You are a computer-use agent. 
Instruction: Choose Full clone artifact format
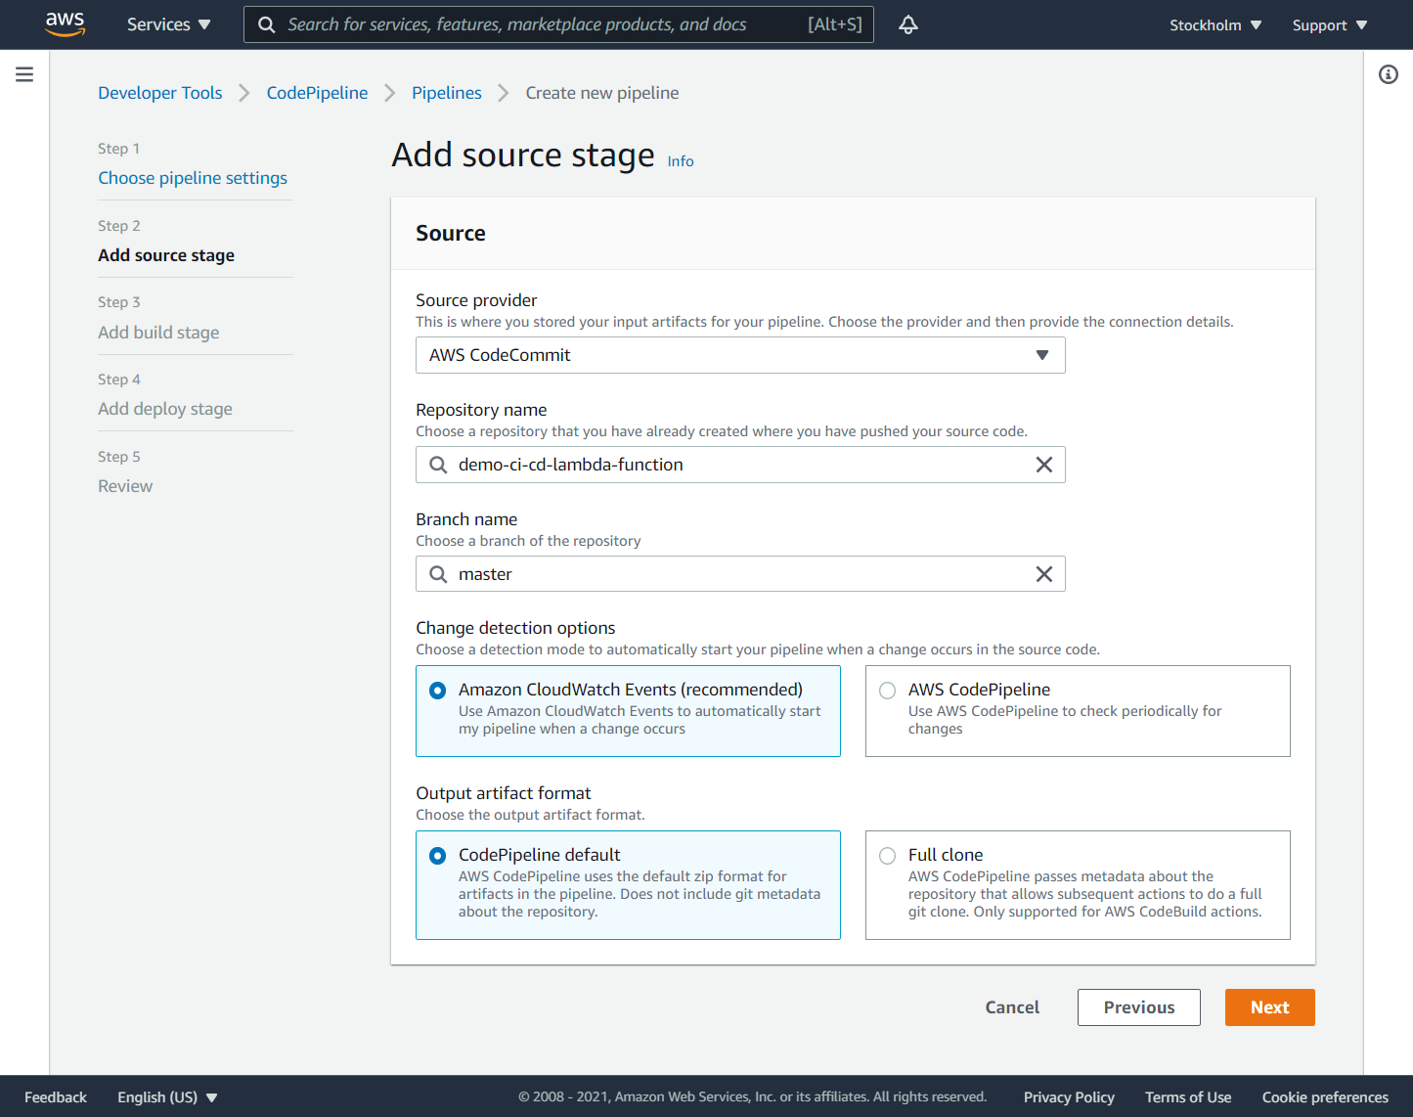click(x=1078, y=885)
